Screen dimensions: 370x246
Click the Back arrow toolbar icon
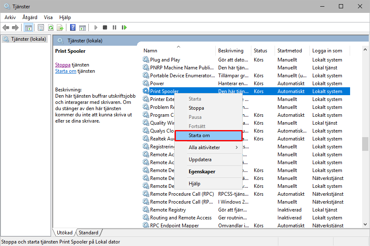tap(6, 27)
